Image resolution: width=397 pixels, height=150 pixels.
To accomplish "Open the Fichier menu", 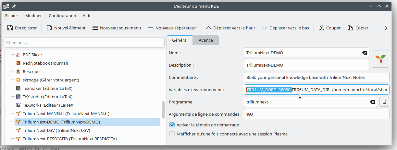I will pyautogui.click(x=12, y=16).
